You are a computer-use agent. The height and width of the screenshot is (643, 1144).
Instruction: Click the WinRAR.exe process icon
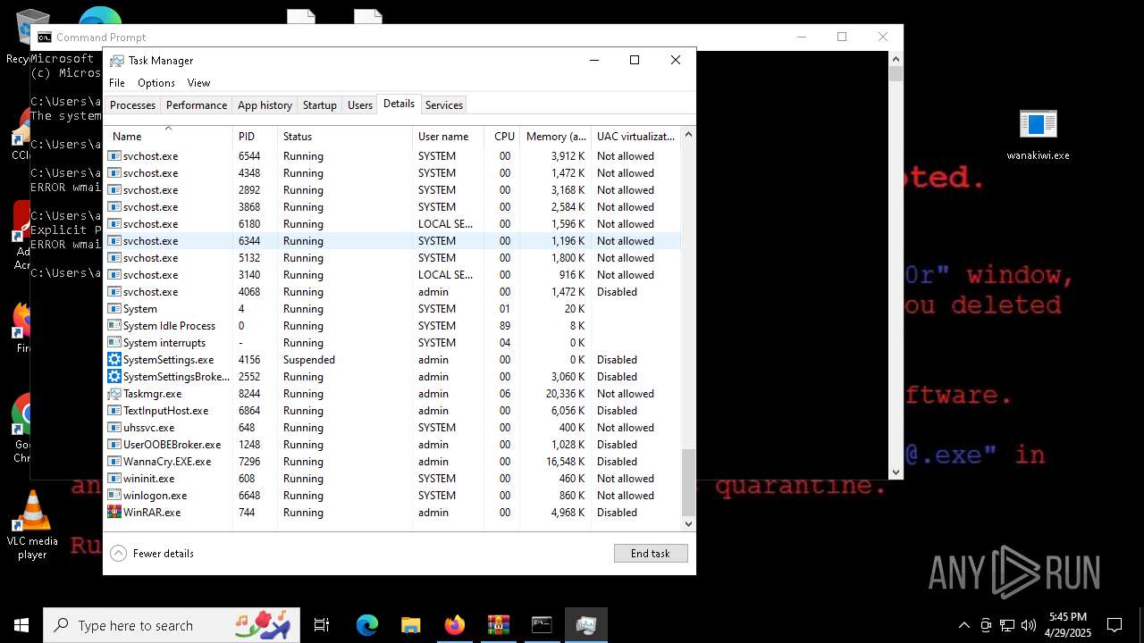pyautogui.click(x=114, y=513)
